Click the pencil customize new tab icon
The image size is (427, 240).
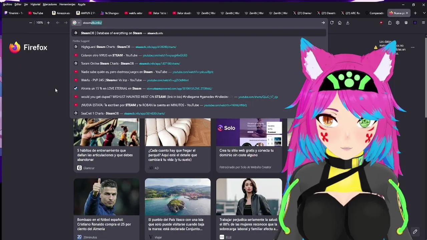pyautogui.click(x=415, y=232)
